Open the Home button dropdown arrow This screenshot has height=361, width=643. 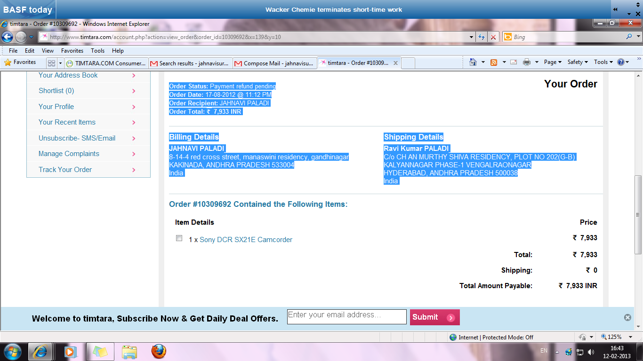[483, 62]
